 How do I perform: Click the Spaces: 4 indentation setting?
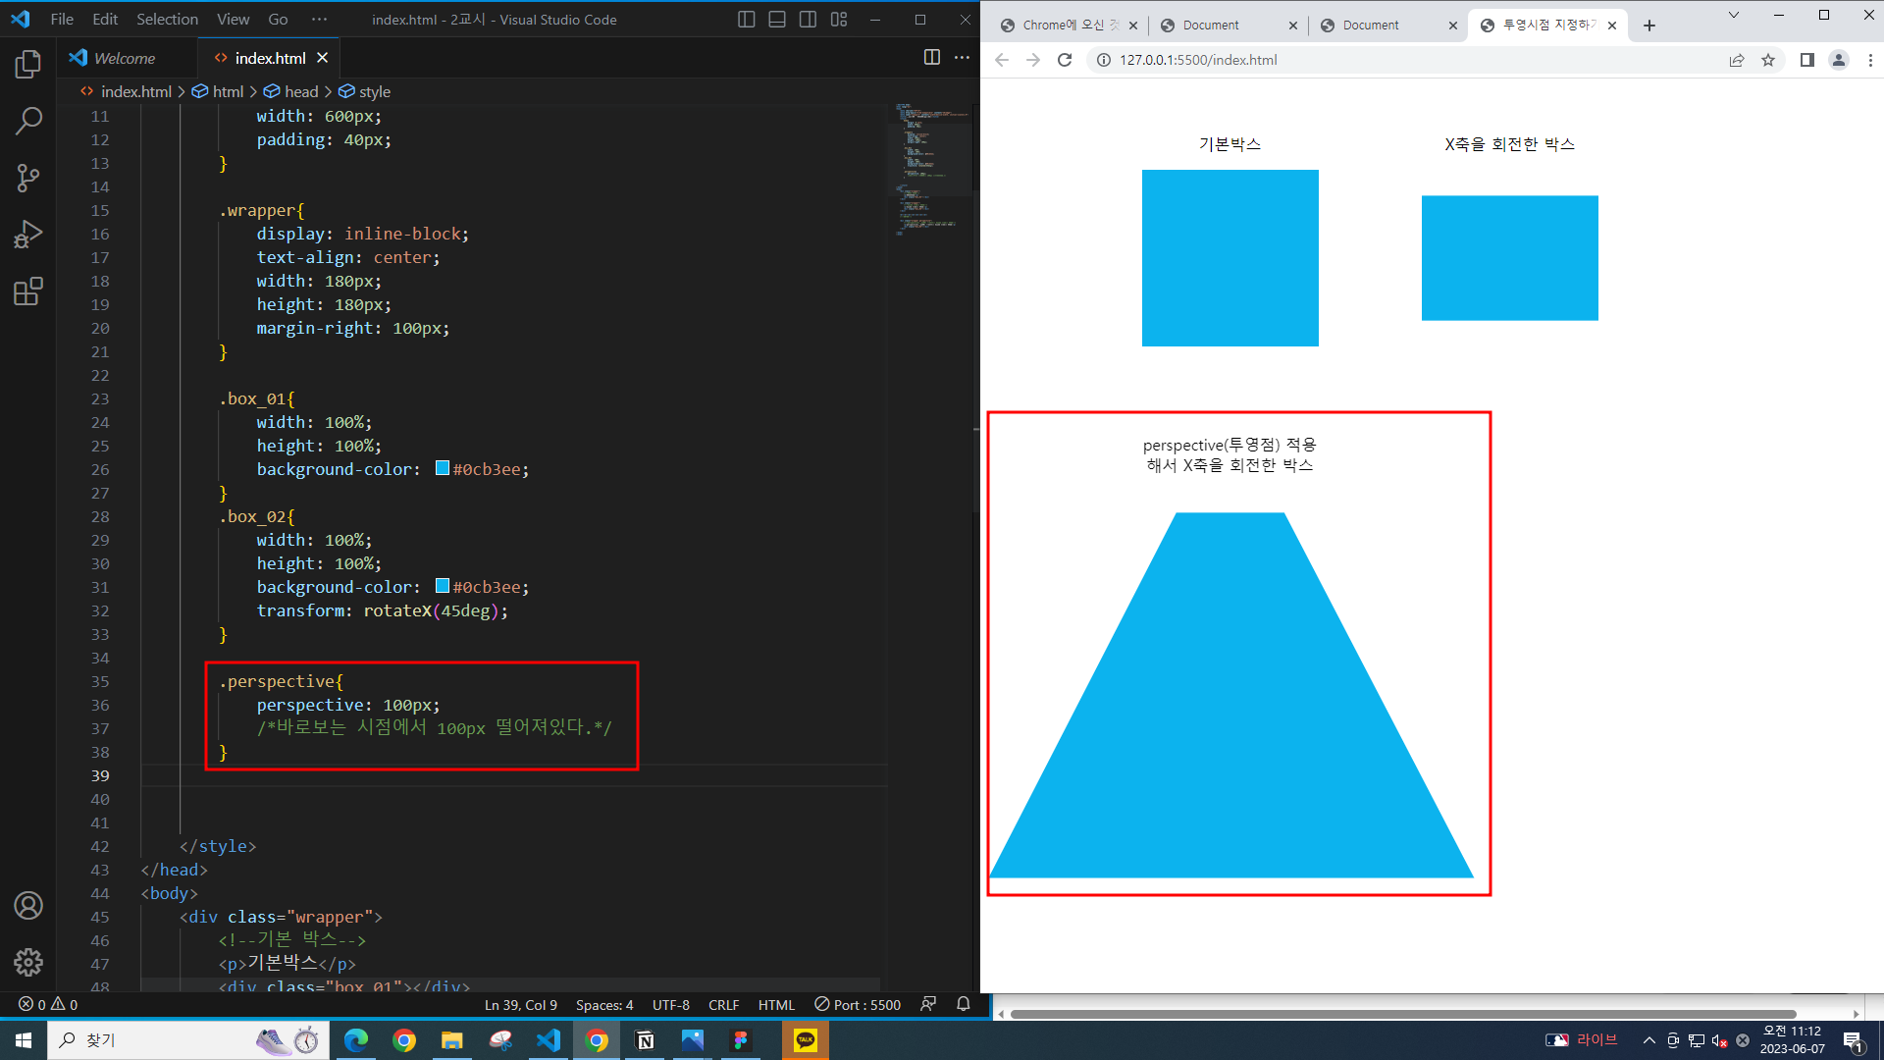coord(604,1004)
